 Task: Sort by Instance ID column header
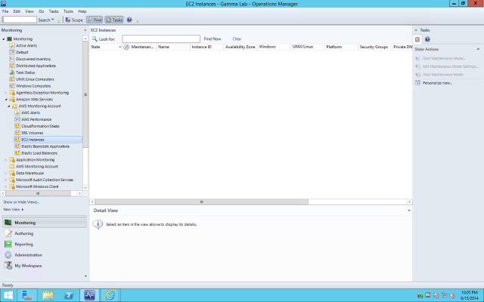tap(206, 47)
